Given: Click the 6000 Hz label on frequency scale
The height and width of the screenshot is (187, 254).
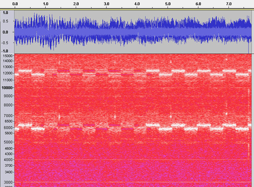Looking at the screenshot, I should tap(7, 127).
